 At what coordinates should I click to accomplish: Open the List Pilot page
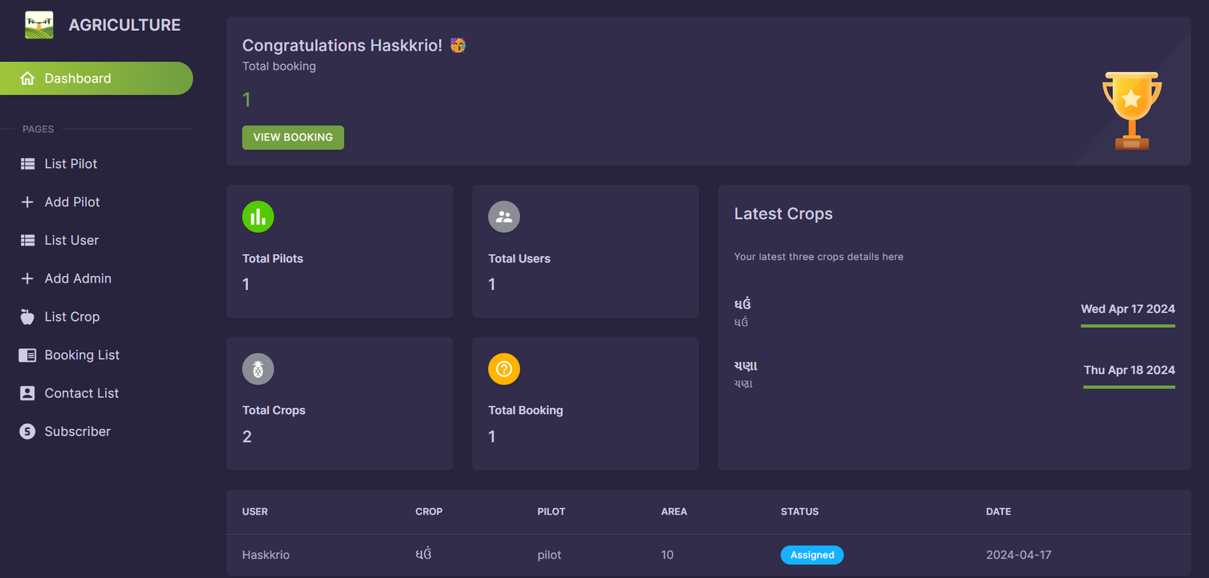(70, 164)
